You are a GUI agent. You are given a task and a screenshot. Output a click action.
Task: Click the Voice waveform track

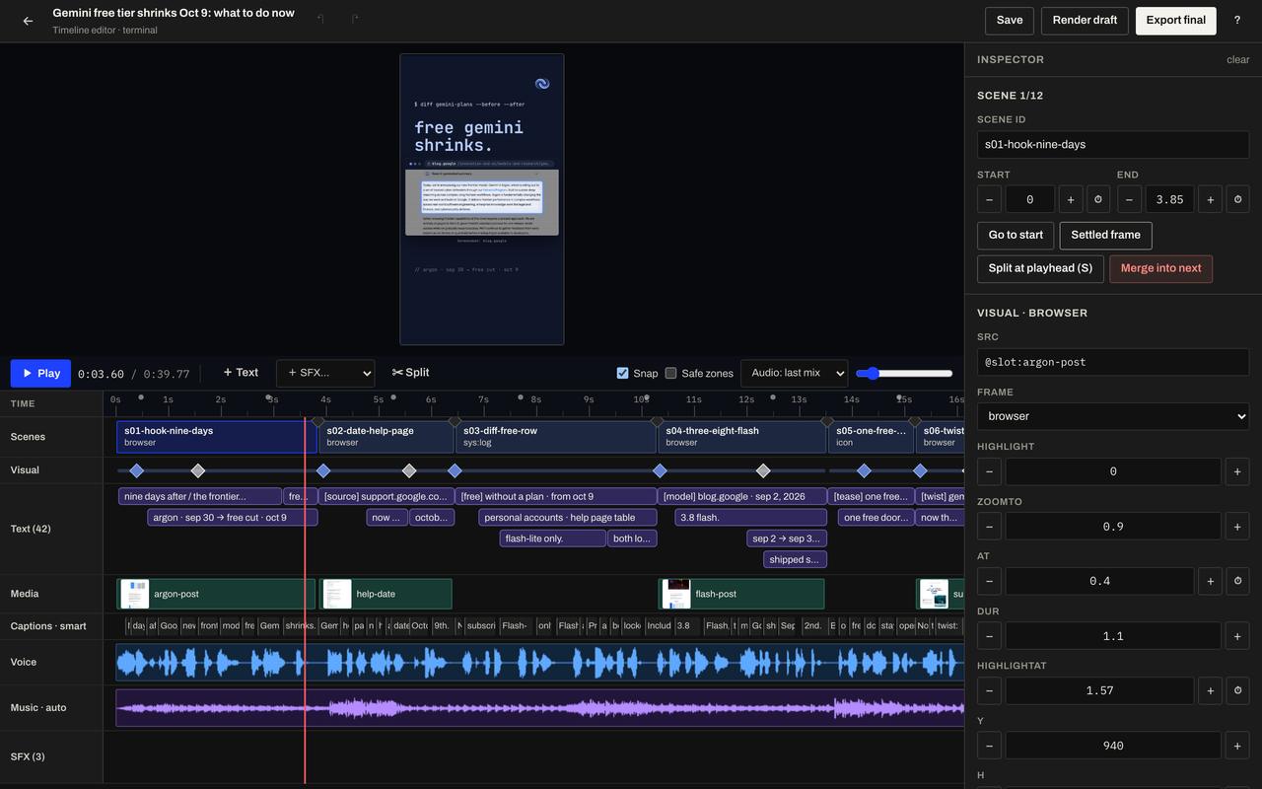(539, 663)
